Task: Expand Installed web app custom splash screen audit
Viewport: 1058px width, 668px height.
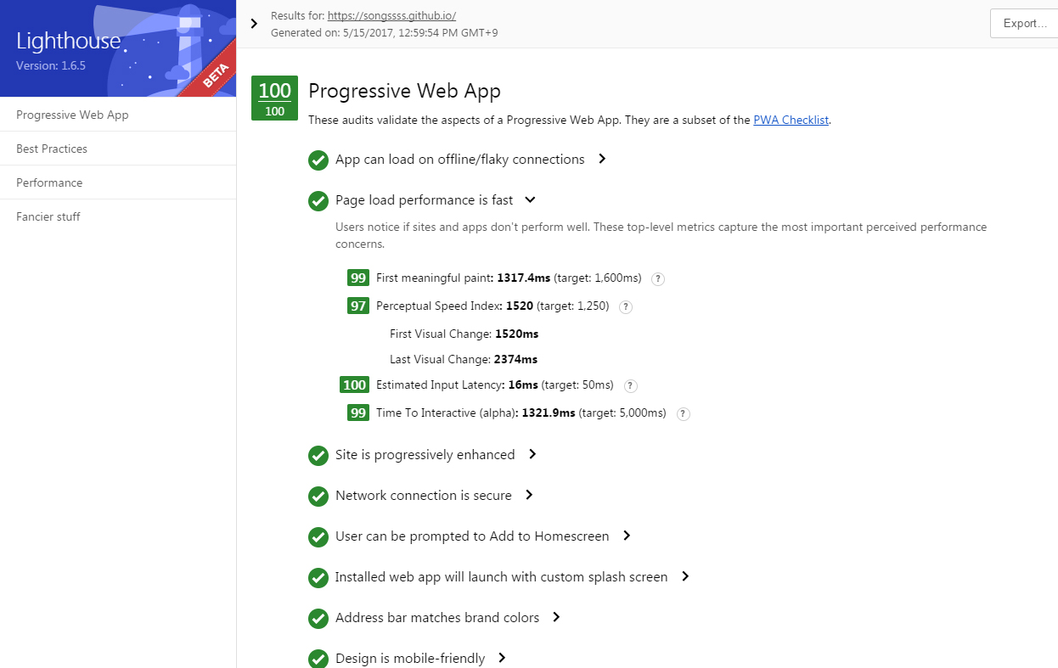Action: (x=685, y=576)
